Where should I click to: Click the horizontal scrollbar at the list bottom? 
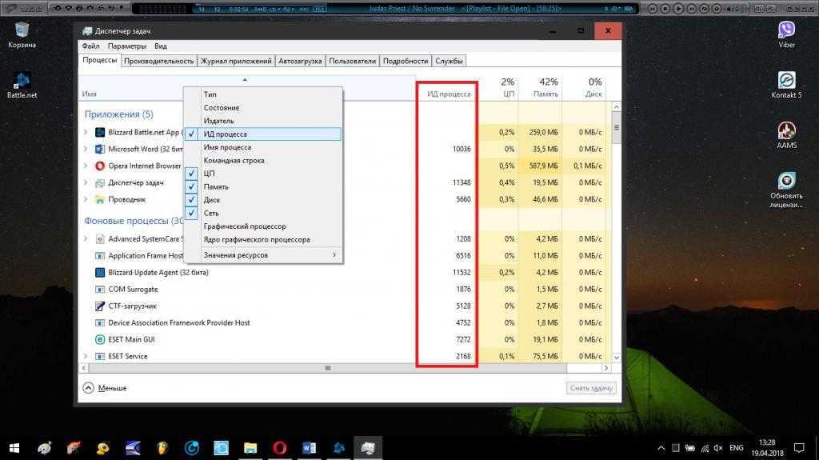point(327,368)
